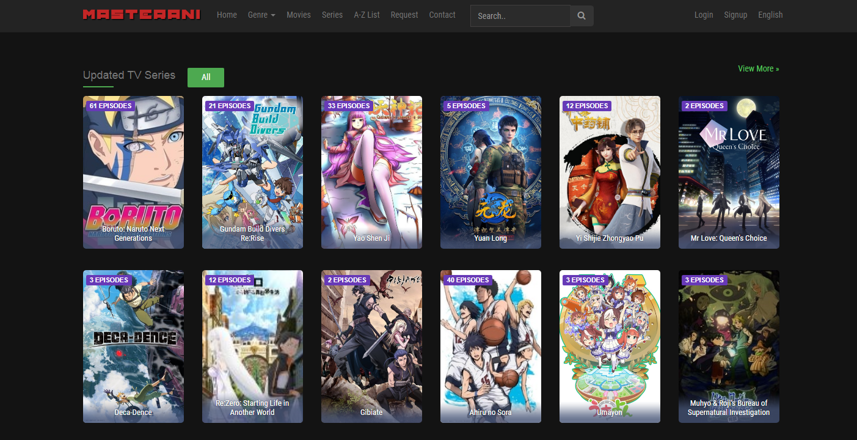
Task: Click the Login link
Action: tap(704, 15)
